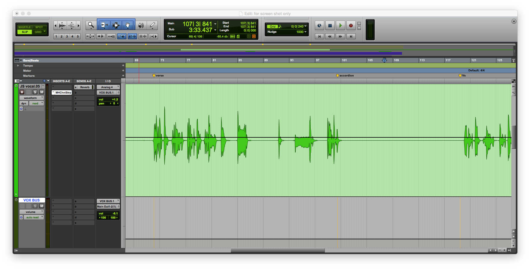
Task: Select the Selector waveform tool
Action: (x=116, y=25)
